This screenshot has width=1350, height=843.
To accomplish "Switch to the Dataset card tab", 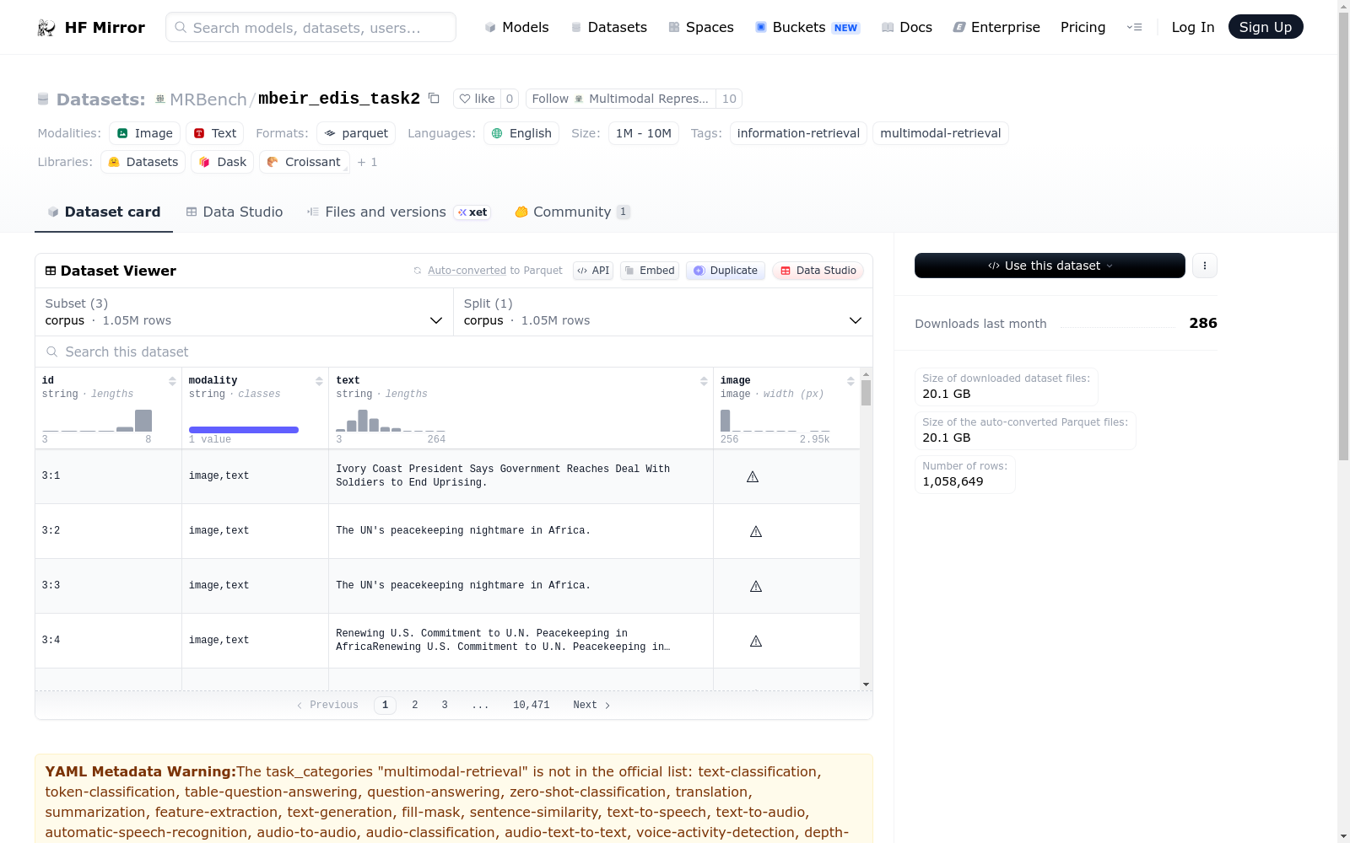I will point(104,212).
